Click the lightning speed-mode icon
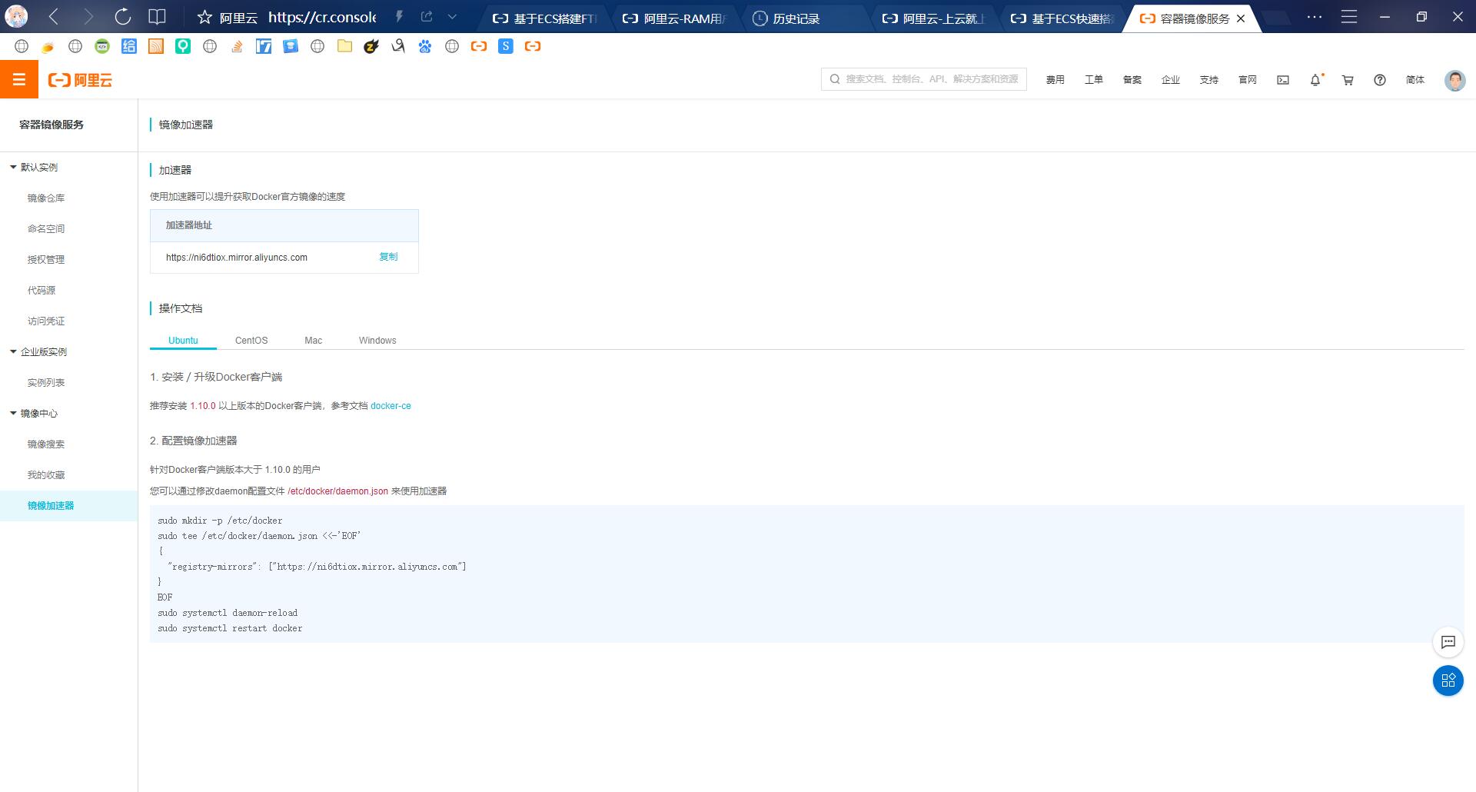 pyautogui.click(x=399, y=17)
